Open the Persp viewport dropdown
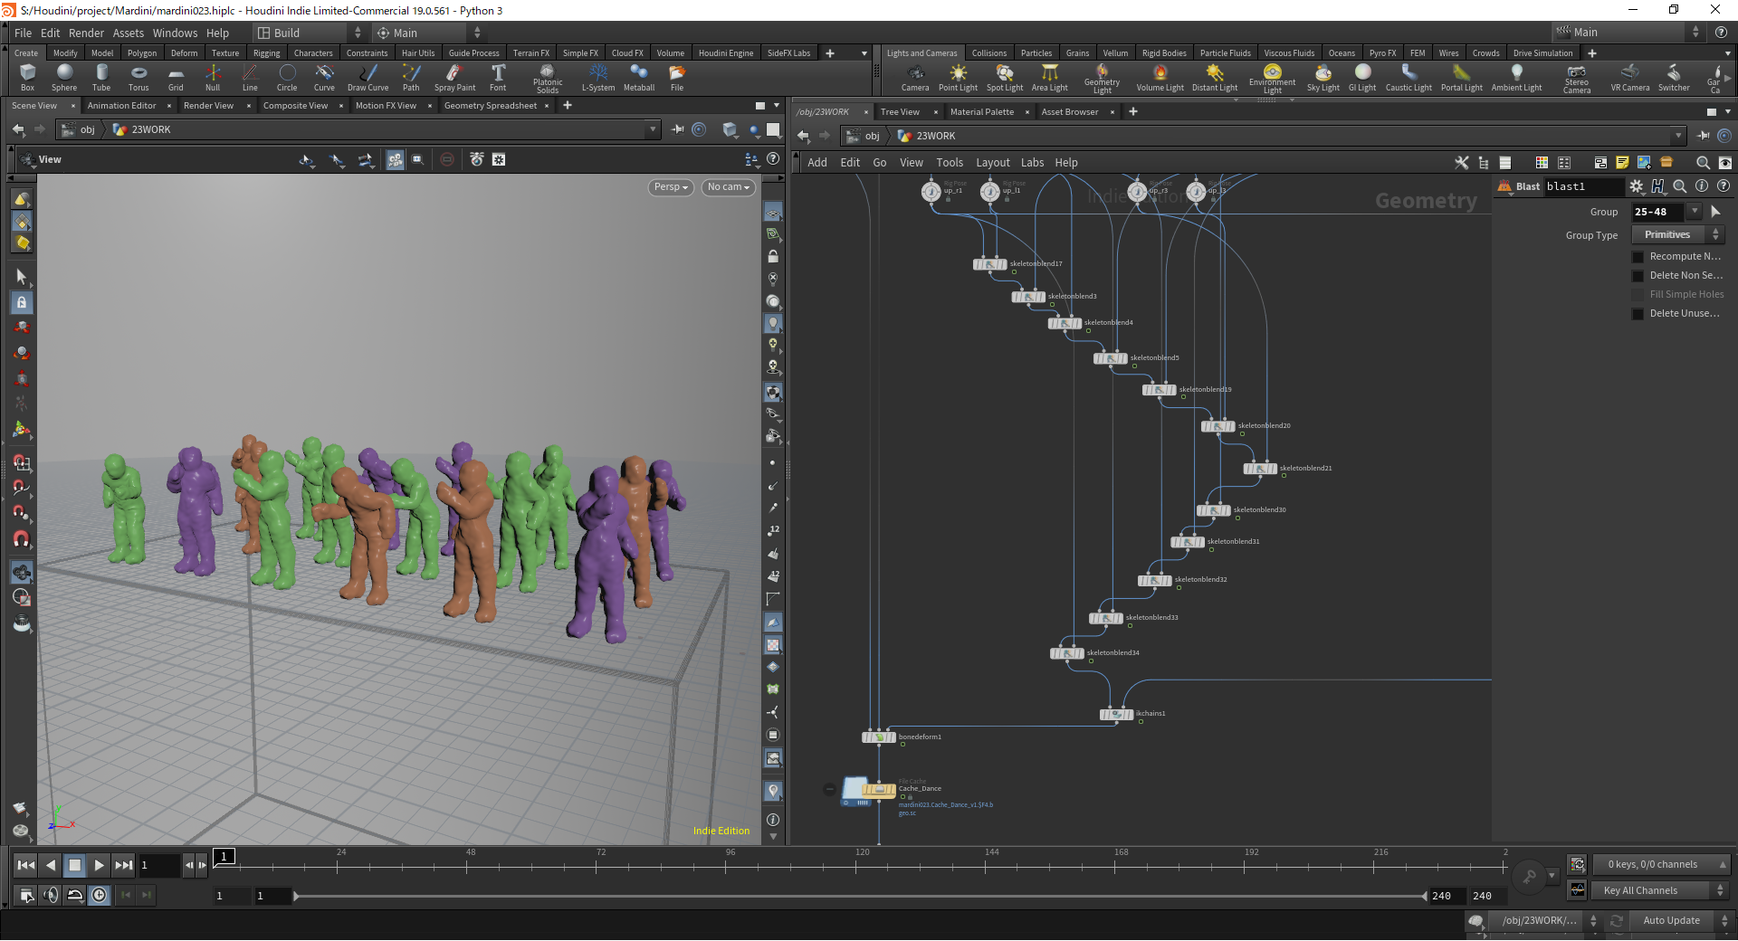This screenshot has height=941, width=1738. 671,187
